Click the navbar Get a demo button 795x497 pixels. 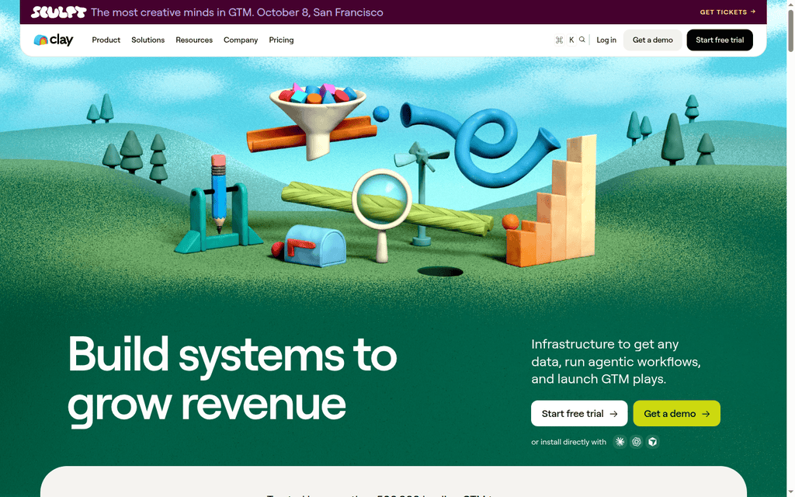(652, 40)
